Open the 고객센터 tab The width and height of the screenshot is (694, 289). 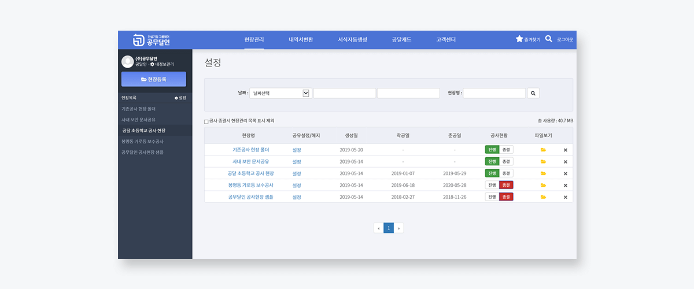click(x=446, y=39)
